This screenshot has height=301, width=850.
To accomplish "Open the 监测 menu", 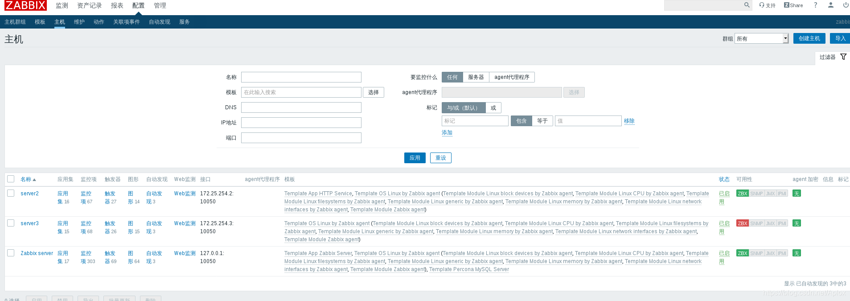I will coord(62,5).
